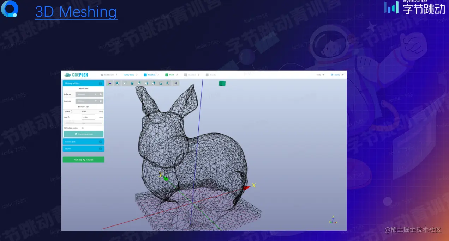Click Next step Solution button
This screenshot has height=241, width=449.
pyautogui.click(x=84, y=160)
